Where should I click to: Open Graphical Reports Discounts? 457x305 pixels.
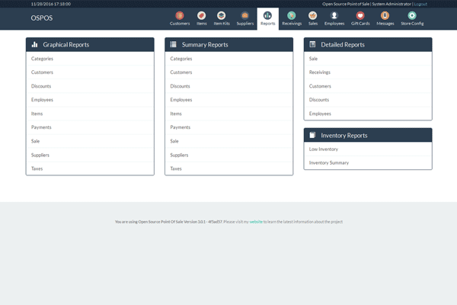coord(90,86)
